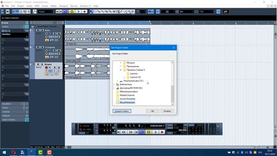
Task: Expand the Lessons-02 folder
Action: (x=124, y=77)
